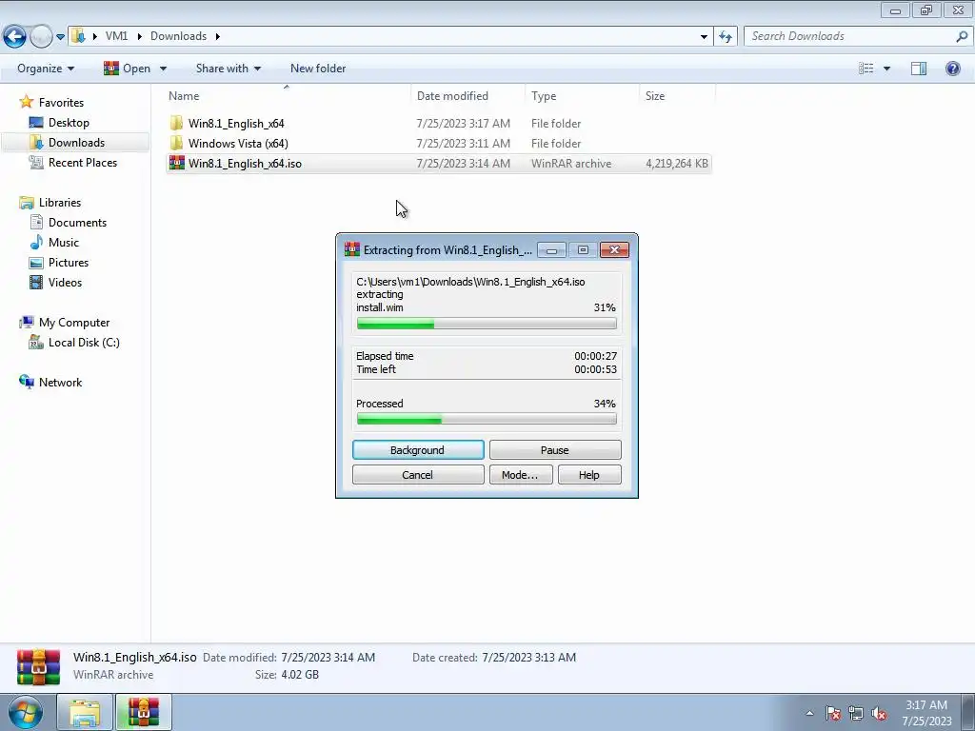Select the Windows Vista (x64) folder icon
975x731 pixels.
coord(176,143)
